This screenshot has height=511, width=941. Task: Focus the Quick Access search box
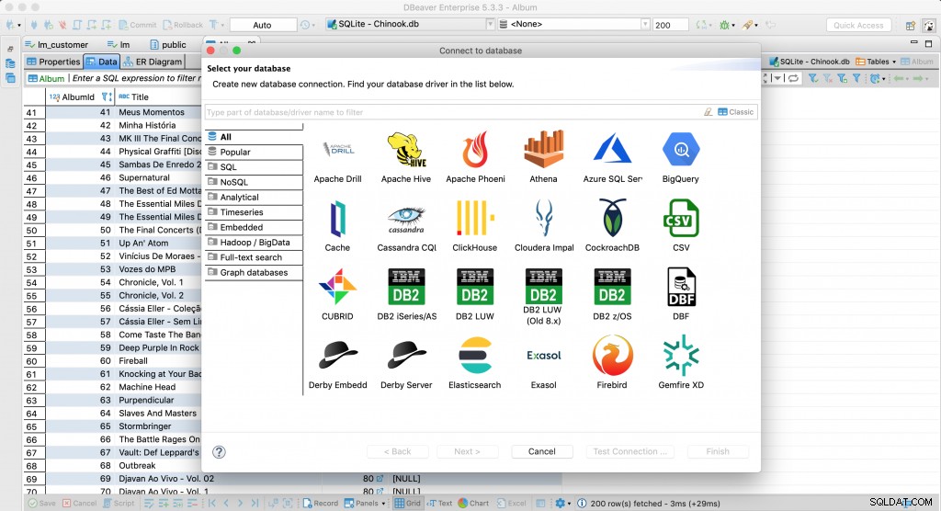pyautogui.click(x=859, y=25)
